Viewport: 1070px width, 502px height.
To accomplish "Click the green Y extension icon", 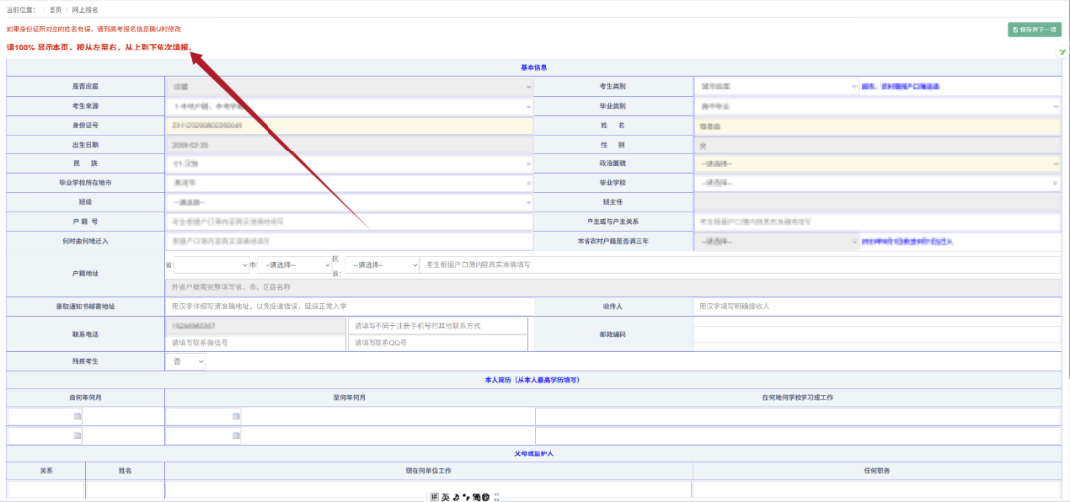I will (1061, 50).
